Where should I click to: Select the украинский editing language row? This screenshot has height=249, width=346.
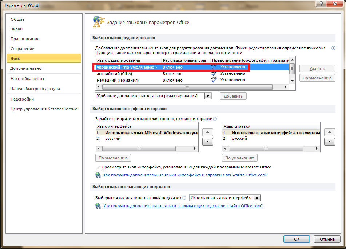point(192,67)
